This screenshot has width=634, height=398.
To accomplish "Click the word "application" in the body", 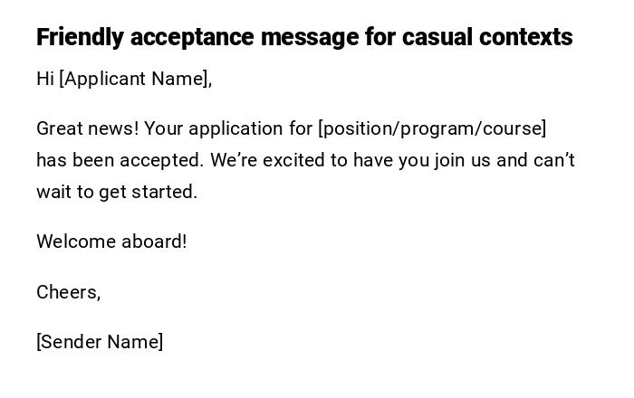I will coord(238,128).
